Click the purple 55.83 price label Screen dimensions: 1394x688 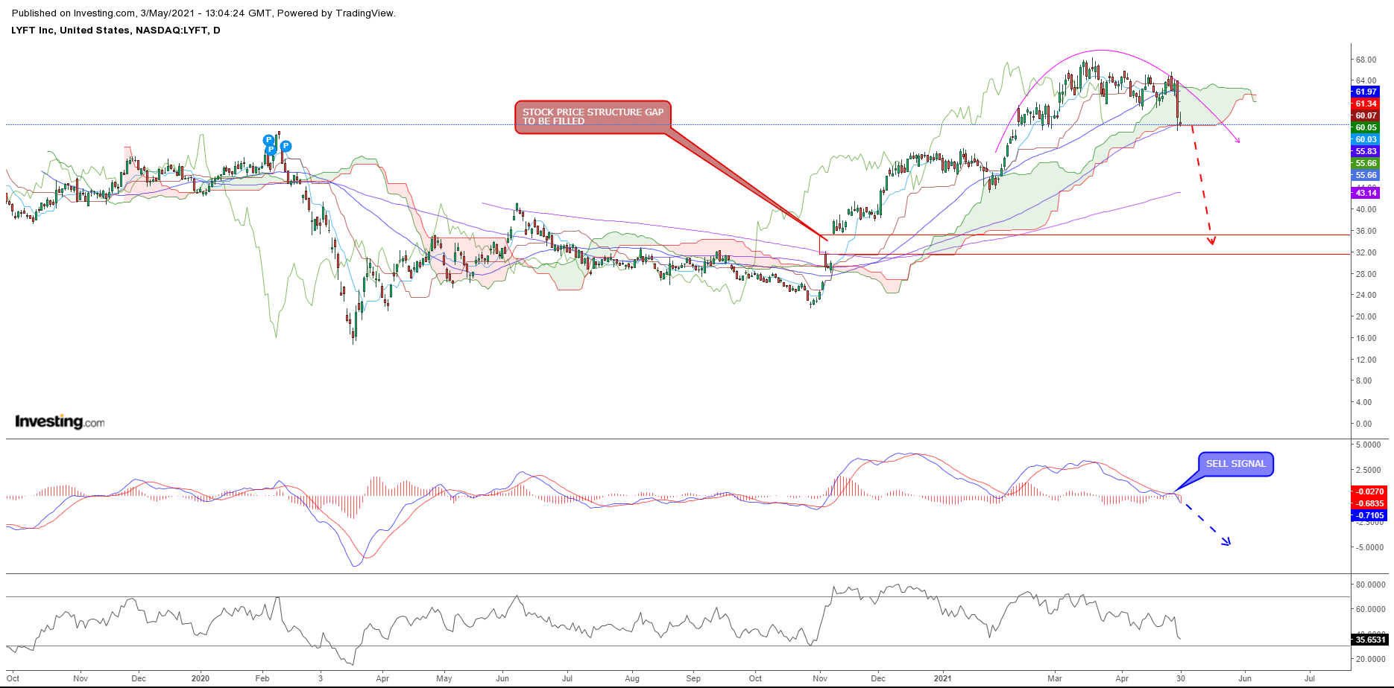[x=1366, y=152]
